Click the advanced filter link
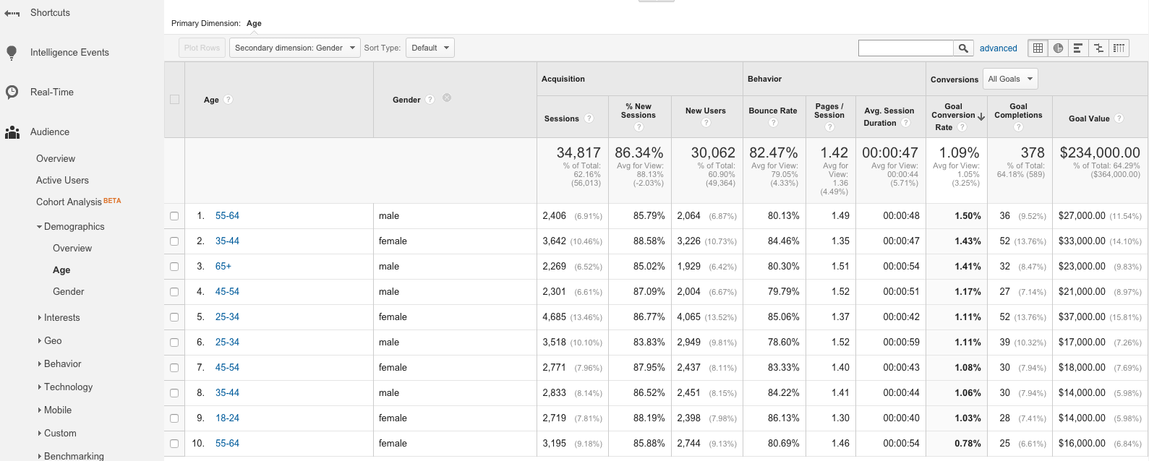 click(x=998, y=48)
